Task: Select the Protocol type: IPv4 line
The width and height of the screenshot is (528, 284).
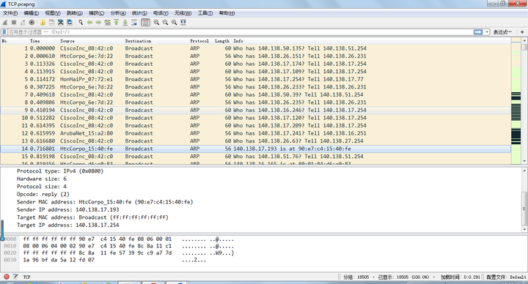Action: (x=60, y=171)
